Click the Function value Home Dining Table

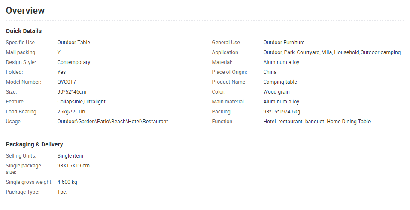coord(317,122)
